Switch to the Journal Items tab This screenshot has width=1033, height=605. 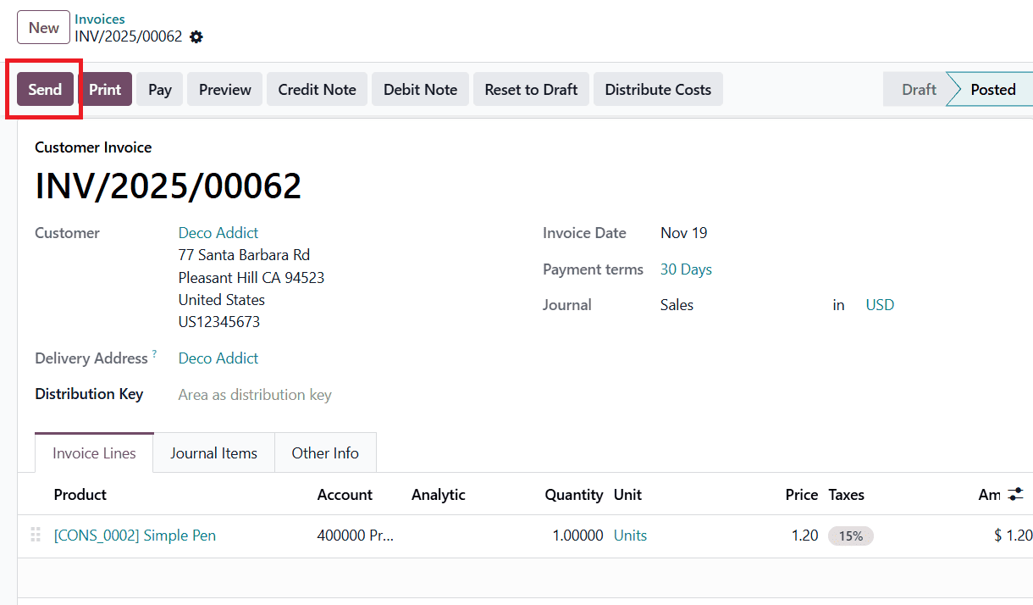213,452
